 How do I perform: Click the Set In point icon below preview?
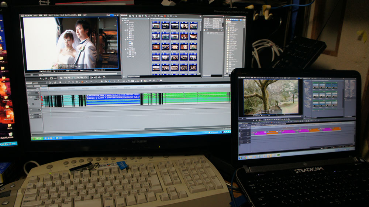(x=41, y=78)
